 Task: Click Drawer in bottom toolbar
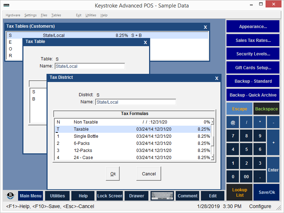[x=137, y=196]
